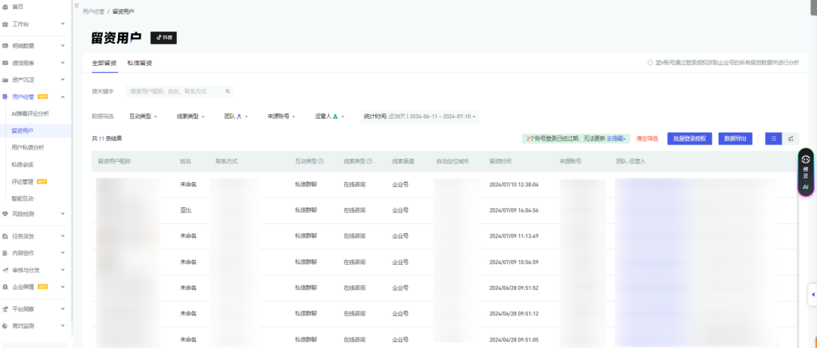Click the blue side-panel arrow at right edge
Viewport: 817px width, 348px height.
pyautogui.click(x=812, y=294)
